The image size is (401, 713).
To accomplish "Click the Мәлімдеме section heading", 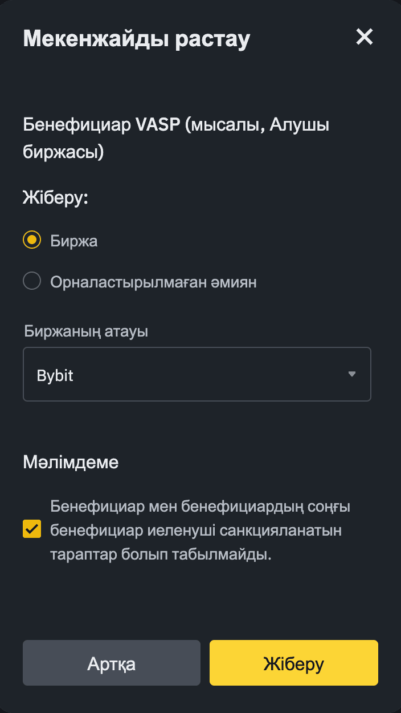I will [70, 463].
